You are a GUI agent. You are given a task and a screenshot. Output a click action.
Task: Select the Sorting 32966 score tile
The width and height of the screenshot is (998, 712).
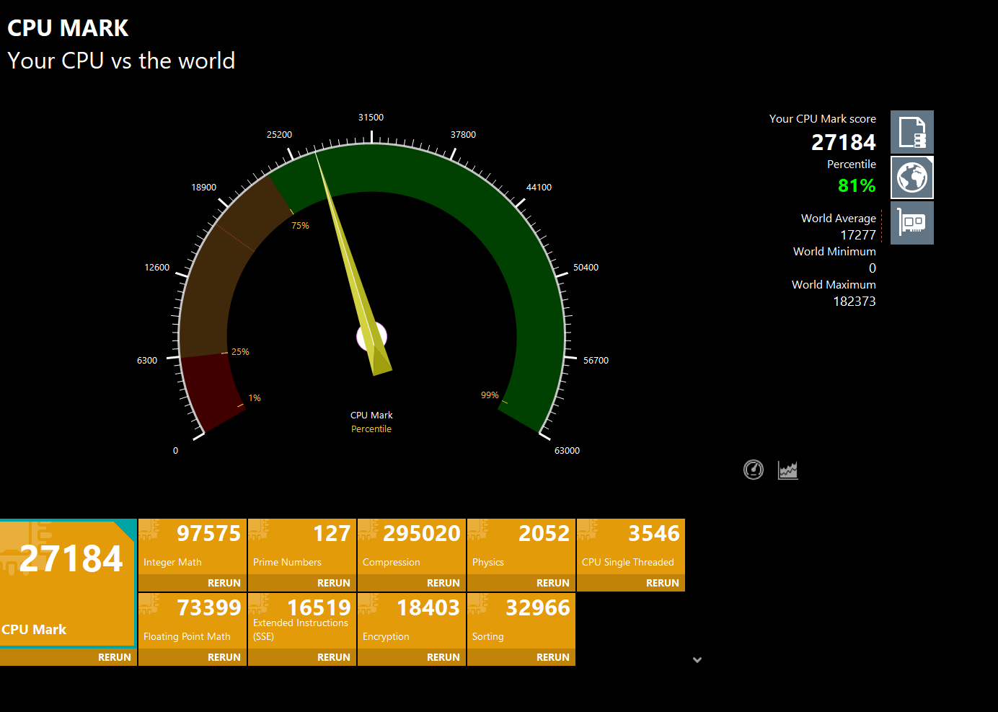(x=521, y=620)
